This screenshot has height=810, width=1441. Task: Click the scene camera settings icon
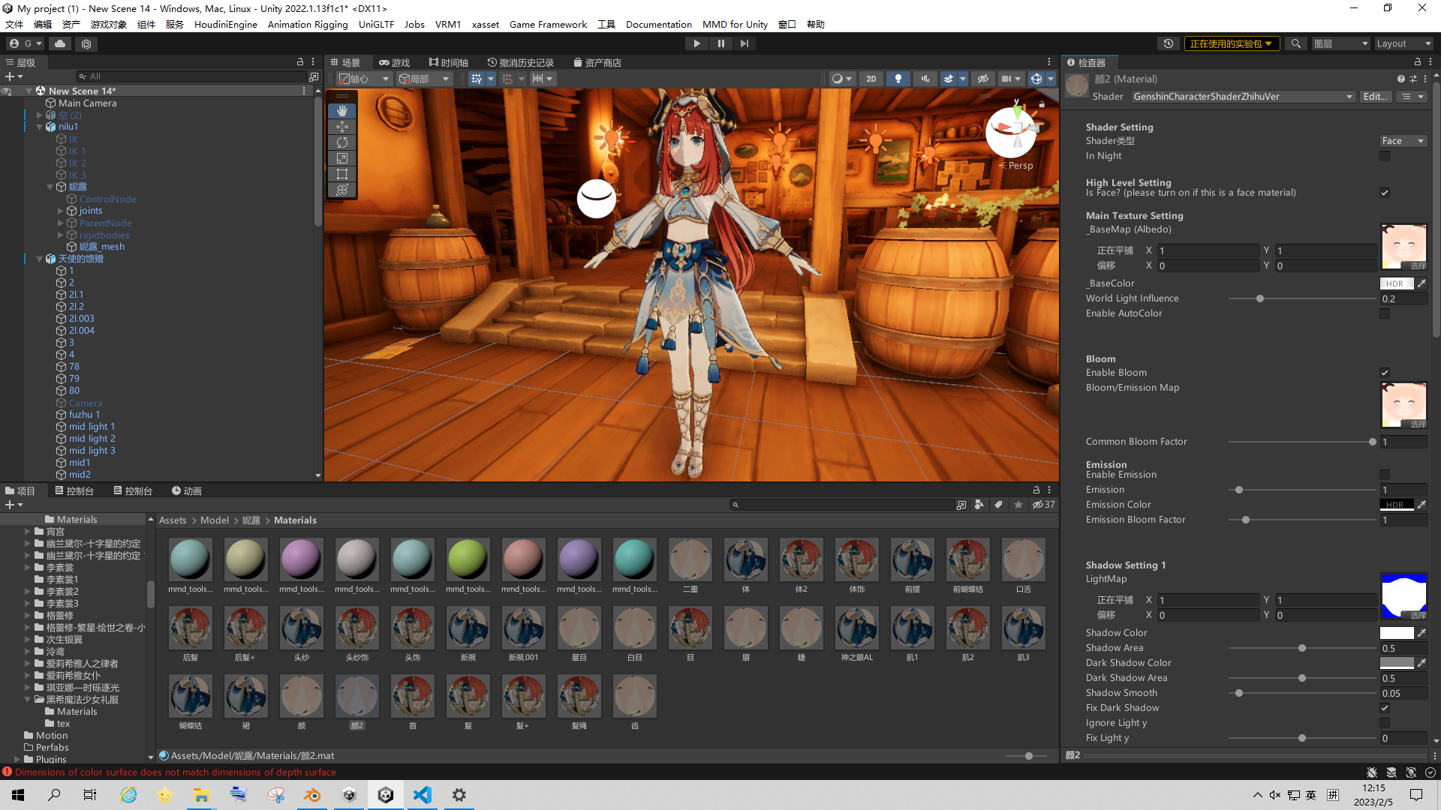[x=1006, y=79]
